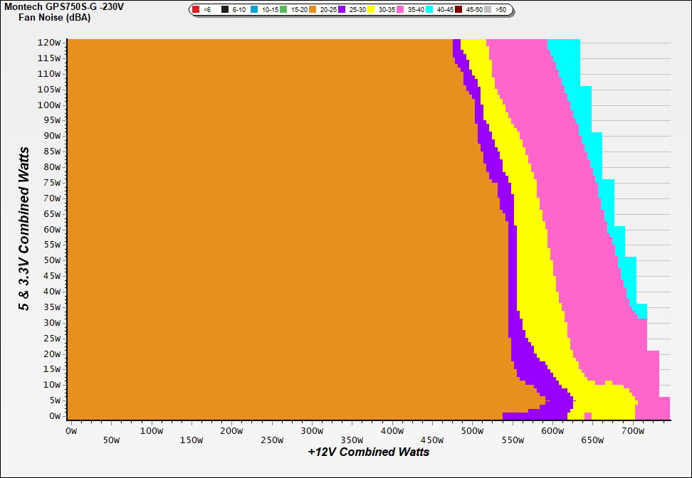
Task: Select the pink 35-40 legend swatch
Action: [401, 10]
